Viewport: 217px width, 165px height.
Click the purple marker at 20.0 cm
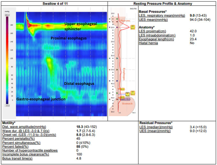[x=117, y=27]
